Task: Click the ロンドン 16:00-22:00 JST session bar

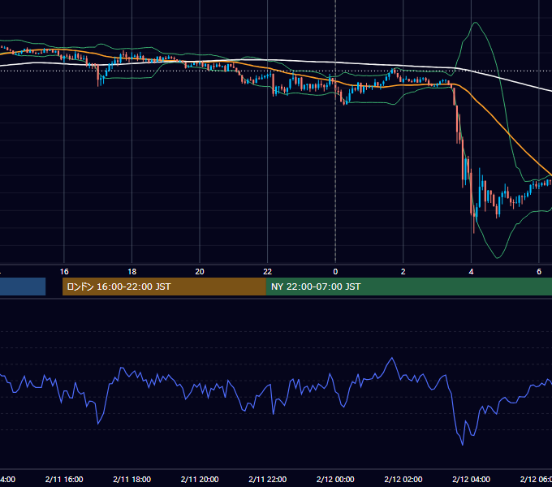Action: tap(164, 287)
